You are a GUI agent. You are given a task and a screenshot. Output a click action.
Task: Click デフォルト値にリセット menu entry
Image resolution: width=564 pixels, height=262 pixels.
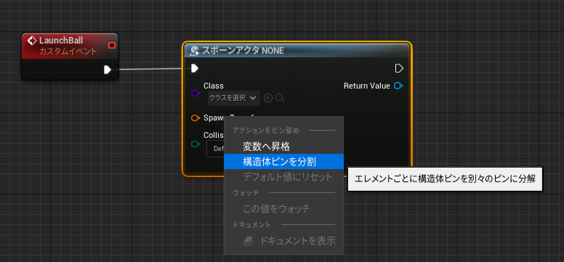pyautogui.click(x=283, y=177)
